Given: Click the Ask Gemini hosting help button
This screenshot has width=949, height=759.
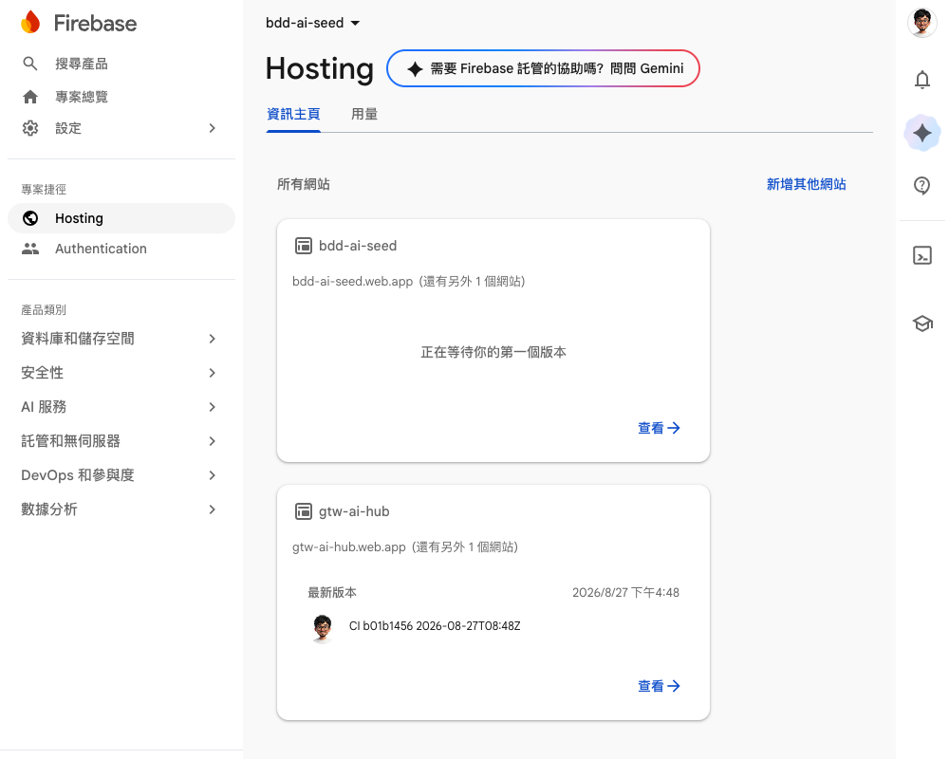Looking at the screenshot, I should click(543, 68).
